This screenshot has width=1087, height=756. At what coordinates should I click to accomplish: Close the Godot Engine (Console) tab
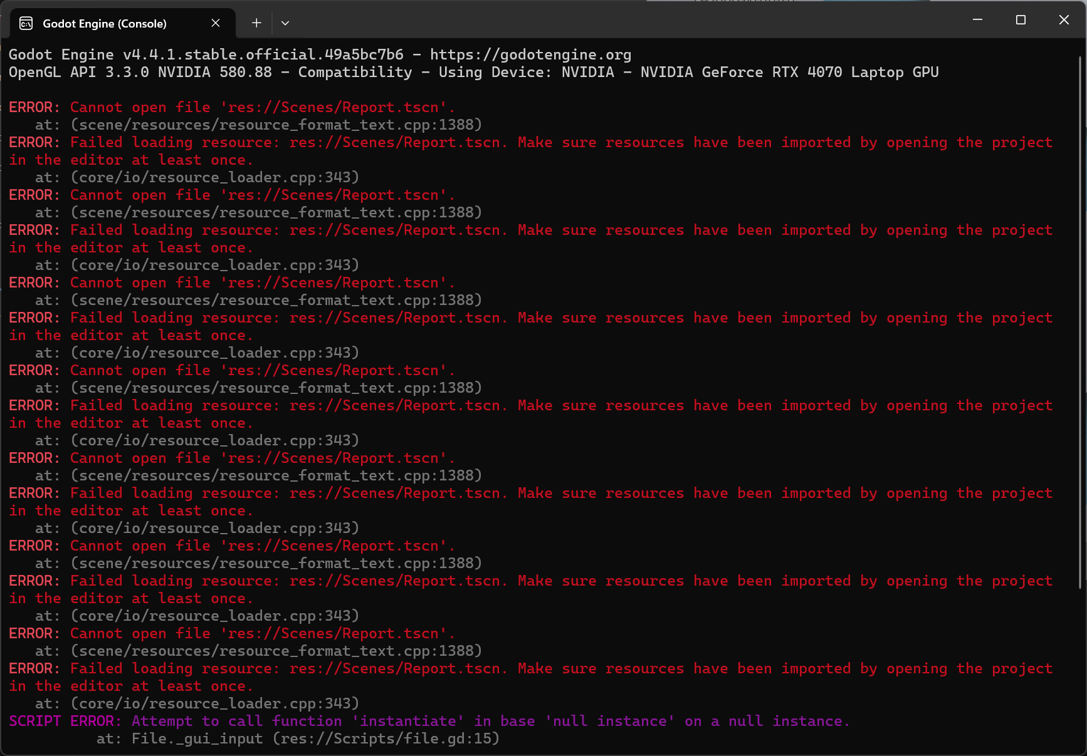point(216,23)
